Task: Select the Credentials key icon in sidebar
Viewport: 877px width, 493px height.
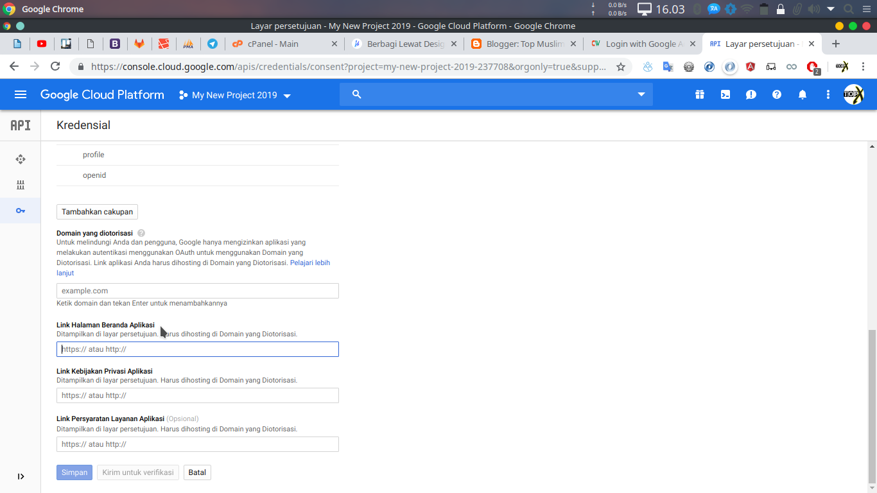Action: [x=21, y=211]
